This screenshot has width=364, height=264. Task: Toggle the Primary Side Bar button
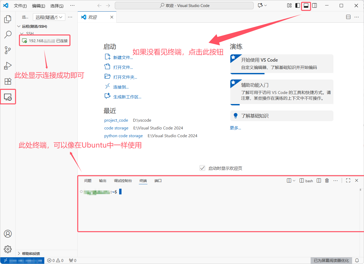pyautogui.click(x=297, y=5)
